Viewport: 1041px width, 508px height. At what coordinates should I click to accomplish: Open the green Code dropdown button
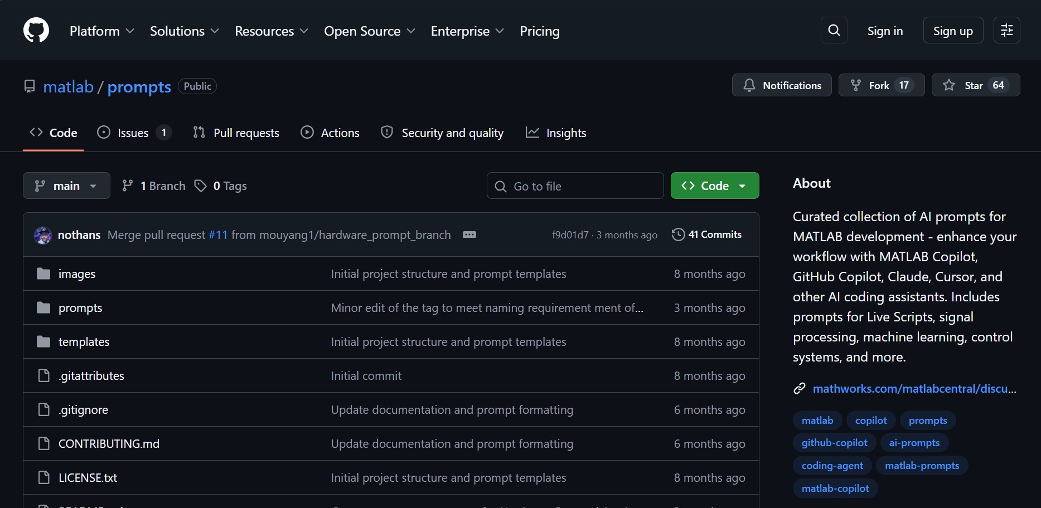pos(715,185)
